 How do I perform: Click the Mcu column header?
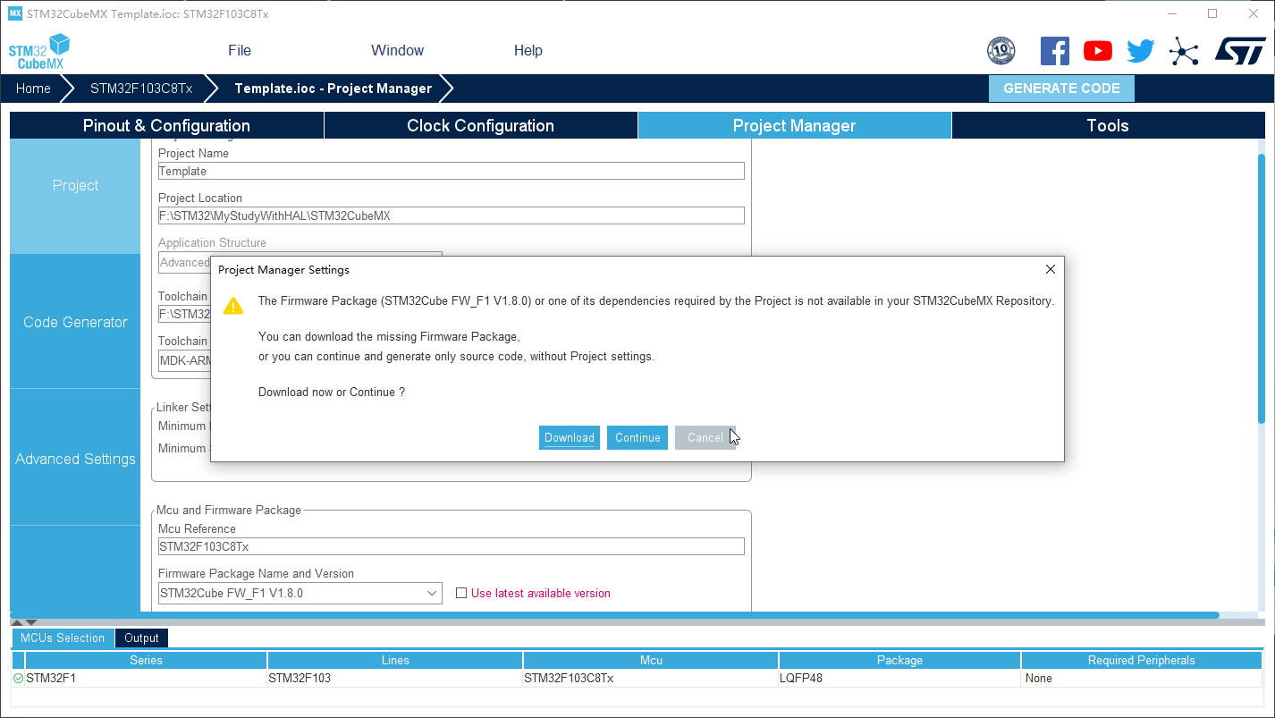[651, 660]
